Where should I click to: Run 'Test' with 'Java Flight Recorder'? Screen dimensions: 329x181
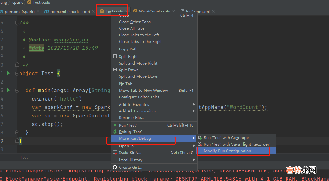[237, 144]
